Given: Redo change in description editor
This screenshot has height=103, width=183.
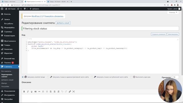Looking at the screenshot, I should click(66, 92).
